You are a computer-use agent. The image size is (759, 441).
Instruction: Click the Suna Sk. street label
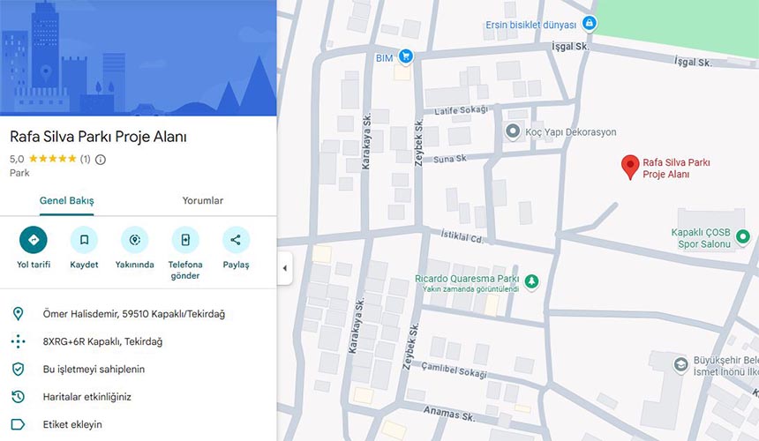[450, 159]
